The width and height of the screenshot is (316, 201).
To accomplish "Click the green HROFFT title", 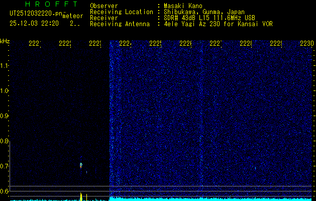I will tap(51, 4).
